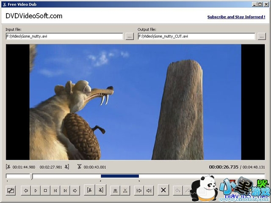Click the DVDVideoSoft.com header text
Image resolution: width=271 pixels, height=203 pixels.
pyautogui.click(x=34, y=16)
